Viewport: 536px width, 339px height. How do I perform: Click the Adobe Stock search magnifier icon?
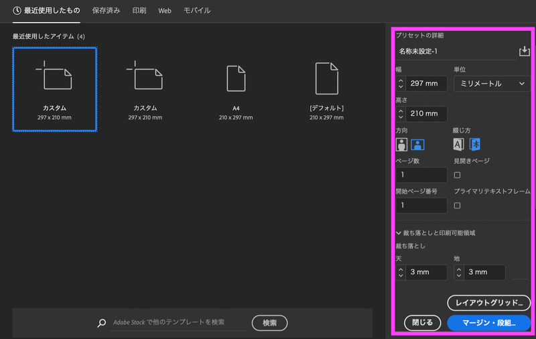(102, 323)
